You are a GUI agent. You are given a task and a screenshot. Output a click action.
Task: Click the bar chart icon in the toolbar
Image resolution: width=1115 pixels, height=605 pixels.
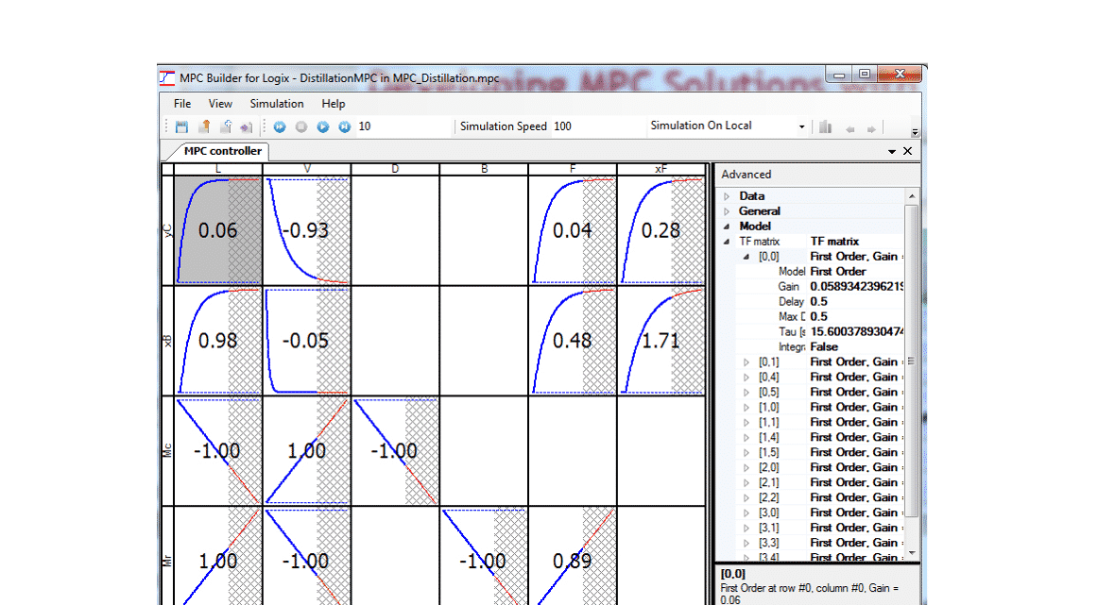click(x=825, y=127)
